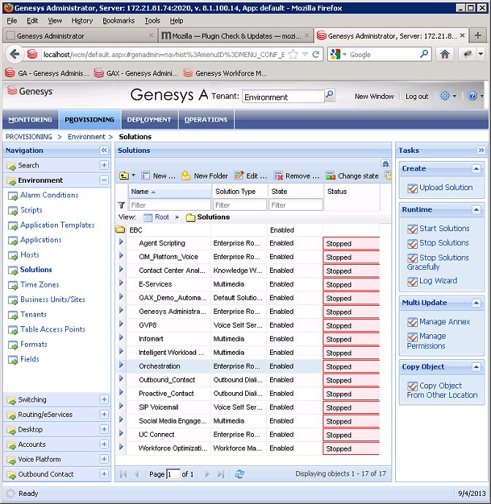491x504 pixels.
Task: Click the binoculars search icon in Solutions panel
Action: (x=385, y=164)
